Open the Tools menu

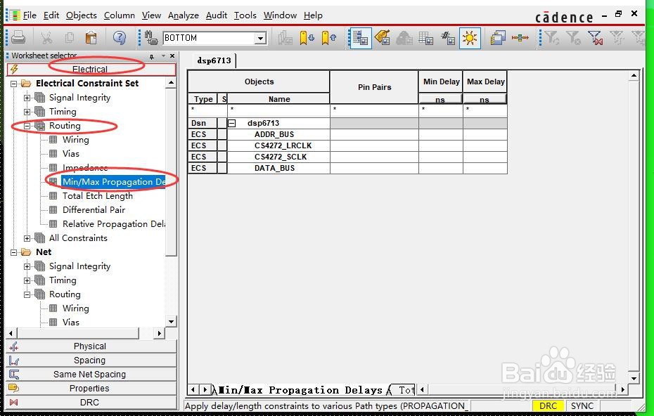pos(245,15)
